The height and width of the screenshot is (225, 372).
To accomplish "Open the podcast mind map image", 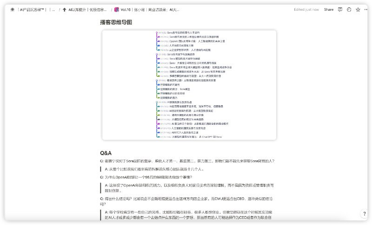I will (x=189, y=85).
